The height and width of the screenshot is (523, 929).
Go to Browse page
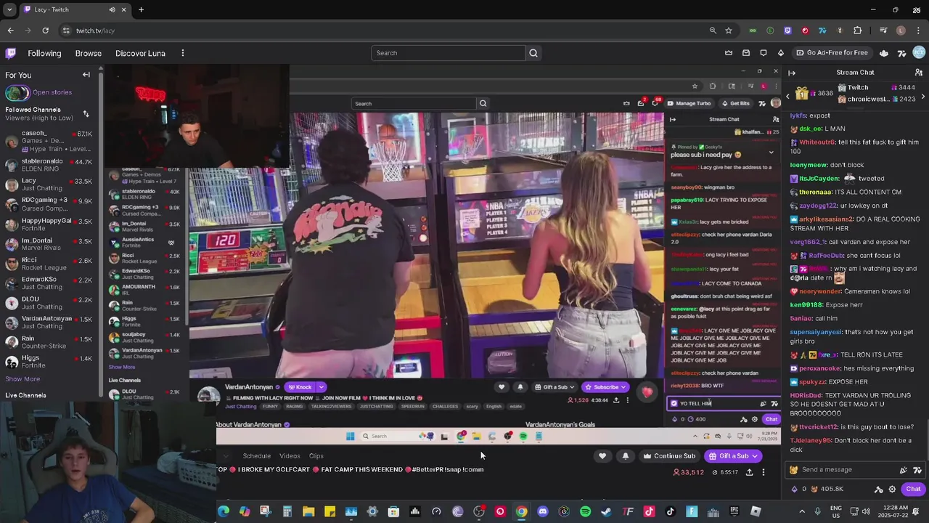pyautogui.click(x=89, y=53)
